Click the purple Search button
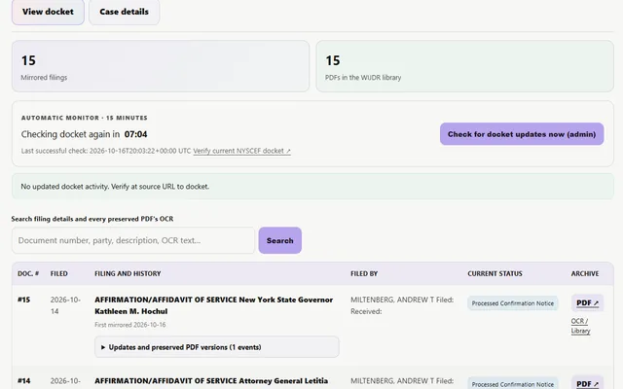 pyautogui.click(x=279, y=240)
